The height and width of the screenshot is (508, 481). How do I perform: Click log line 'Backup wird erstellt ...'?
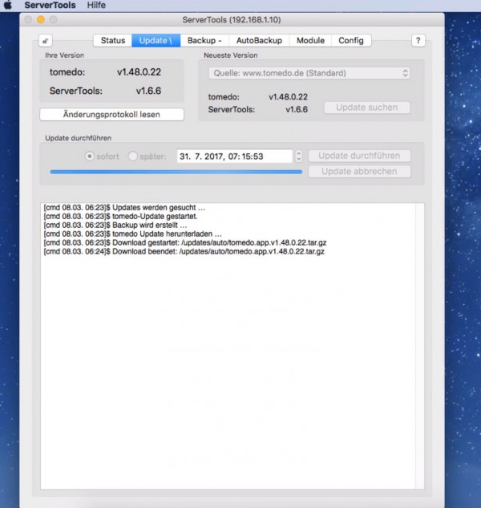pos(115,226)
